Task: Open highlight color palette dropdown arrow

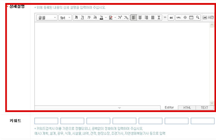Action: (x=115, y=17)
